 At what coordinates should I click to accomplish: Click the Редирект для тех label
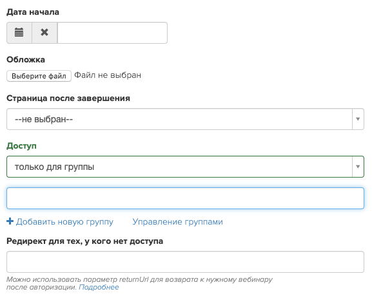coord(85,241)
